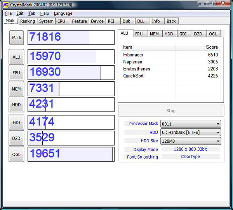The width and height of the screenshot is (233, 210).
Task: Select the Fibonacci row
Action: point(170,55)
